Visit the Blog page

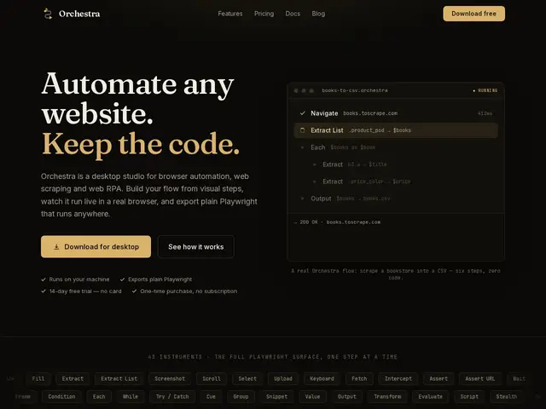coord(318,14)
